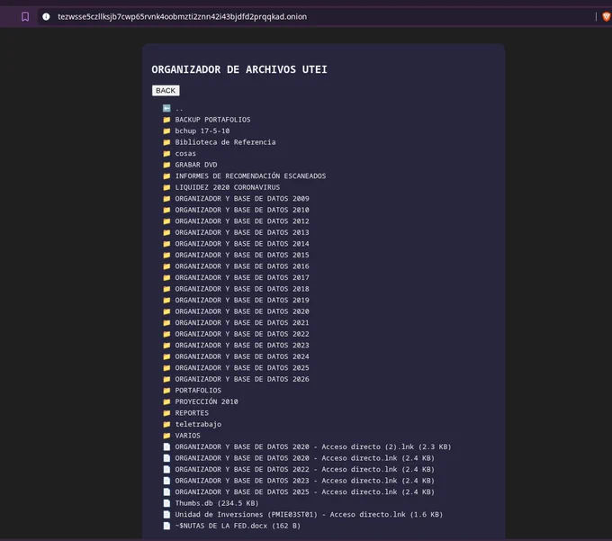This screenshot has height=541, width=612.
Task: Open the cosas folder
Action: click(x=185, y=153)
